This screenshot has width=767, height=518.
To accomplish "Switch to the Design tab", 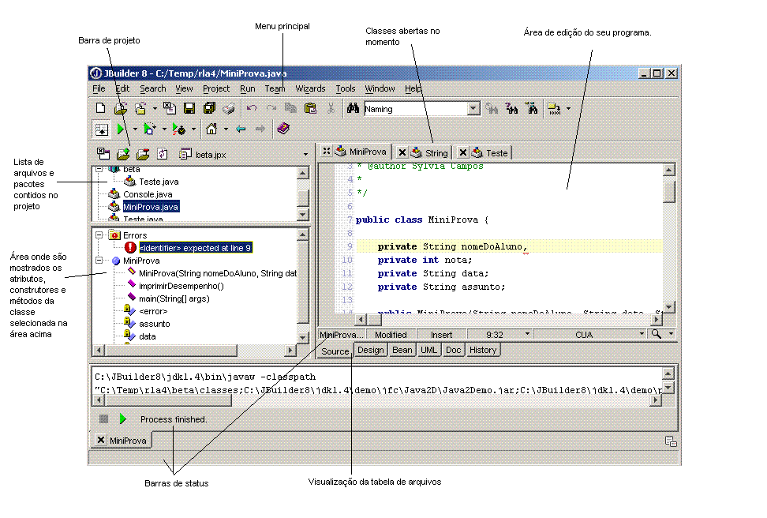I will [x=370, y=350].
